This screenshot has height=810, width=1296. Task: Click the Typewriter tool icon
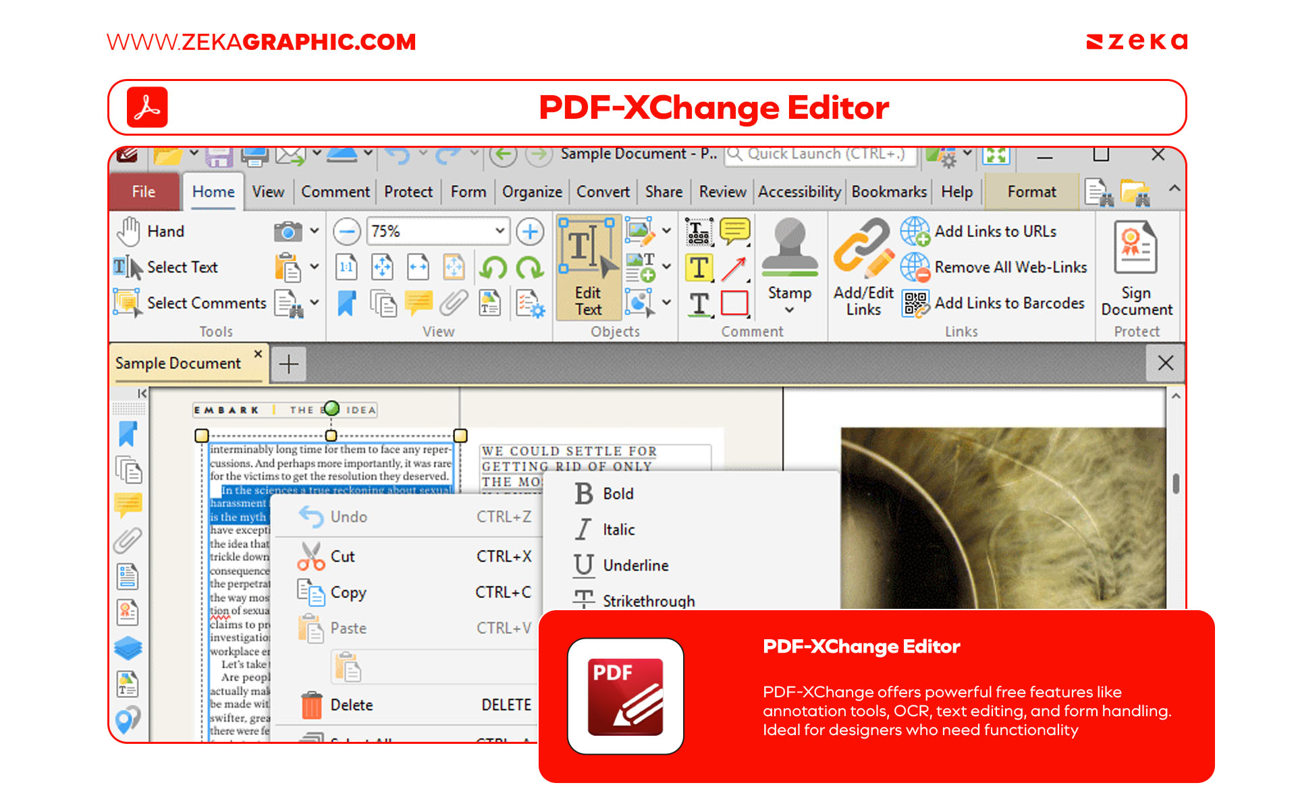699,232
